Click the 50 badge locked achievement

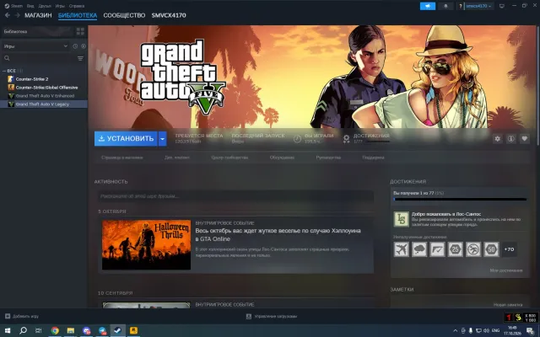pos(491,249)
